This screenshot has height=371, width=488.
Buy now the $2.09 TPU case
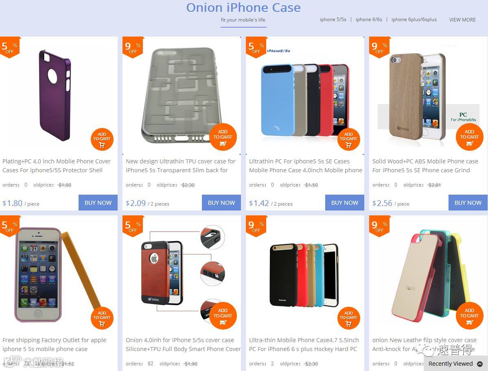click(221, 203)
